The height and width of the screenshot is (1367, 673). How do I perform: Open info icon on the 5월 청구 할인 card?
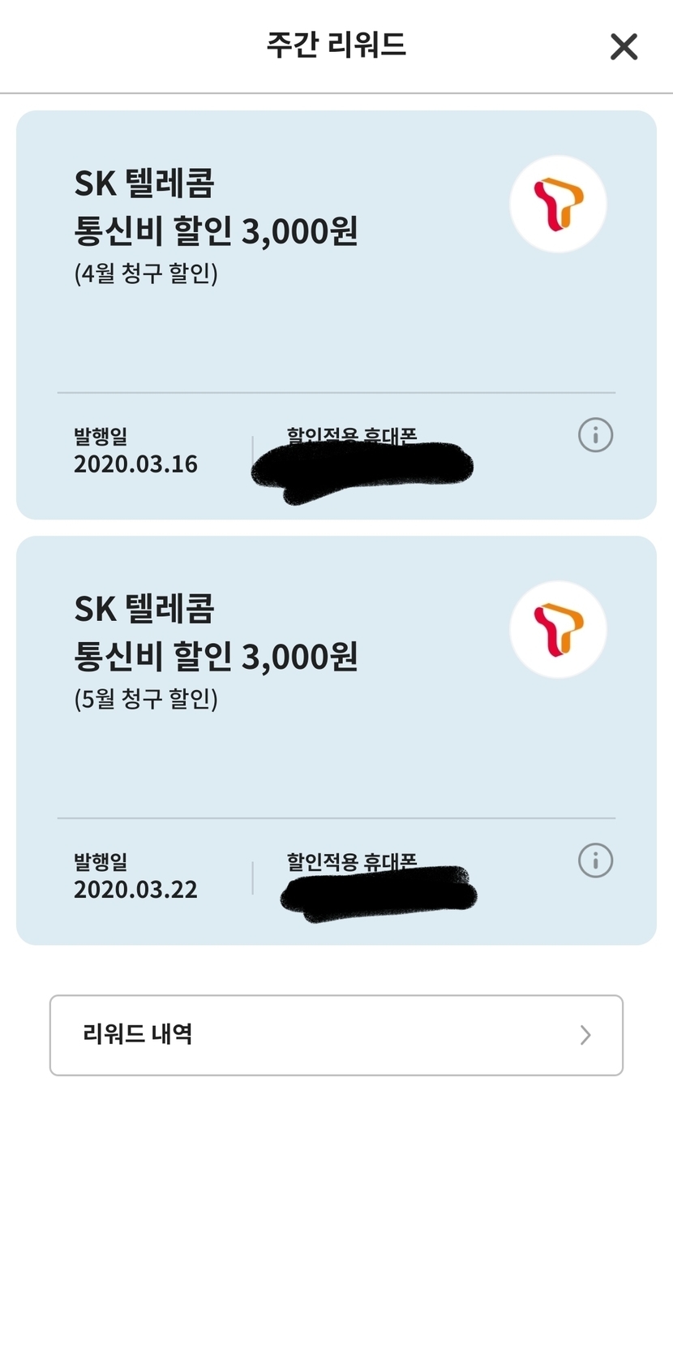coord(595,860)
